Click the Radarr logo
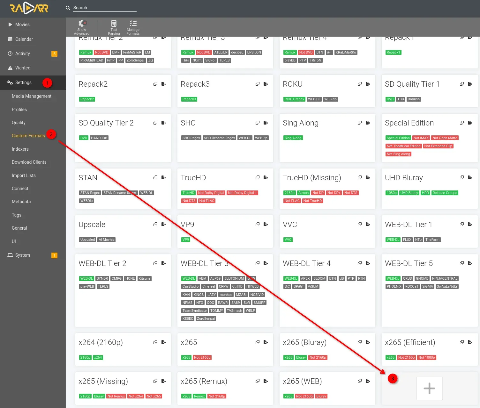Viewport: 480px width, 408px height. click(29, 8)
